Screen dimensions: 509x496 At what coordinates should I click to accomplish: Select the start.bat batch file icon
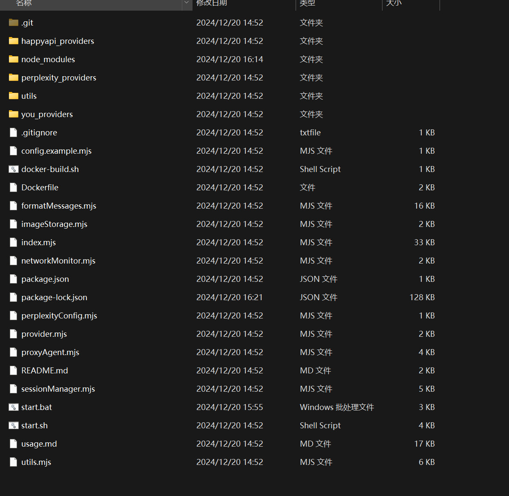click(x=14, y=407)
